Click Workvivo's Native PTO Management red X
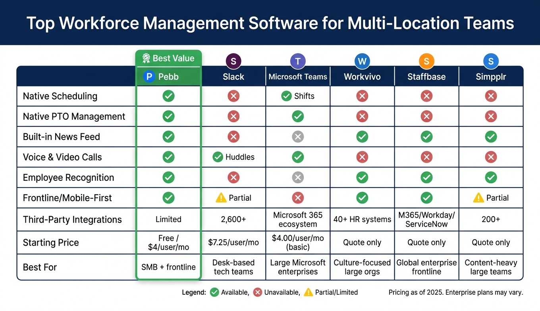The image size is (540, 311). click(x=362, y=116)
